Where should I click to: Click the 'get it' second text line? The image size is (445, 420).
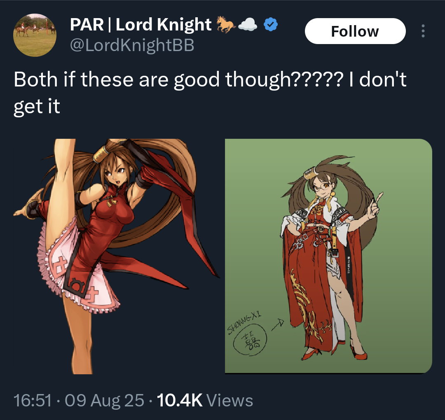tap(37, 107)
